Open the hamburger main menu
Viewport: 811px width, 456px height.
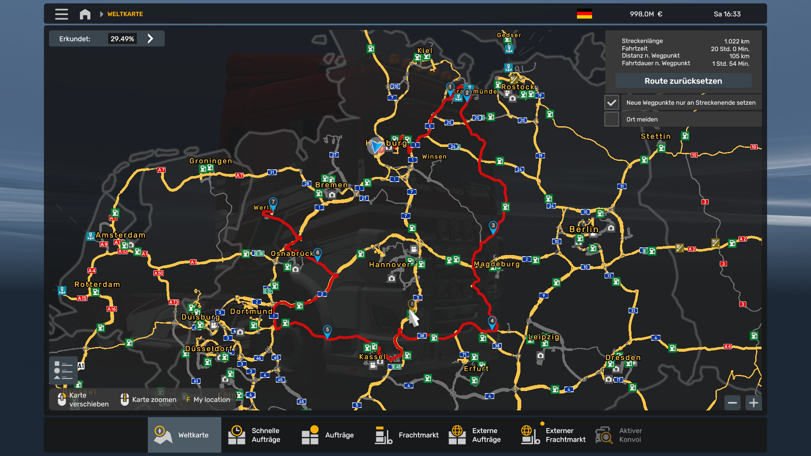61,14
